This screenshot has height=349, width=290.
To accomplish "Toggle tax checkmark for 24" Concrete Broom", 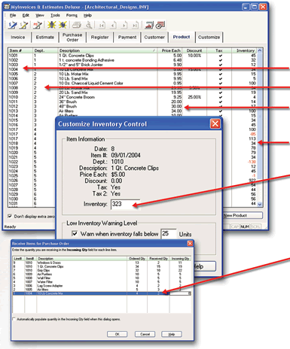I will pyautogui.click(x=220, y=97).
